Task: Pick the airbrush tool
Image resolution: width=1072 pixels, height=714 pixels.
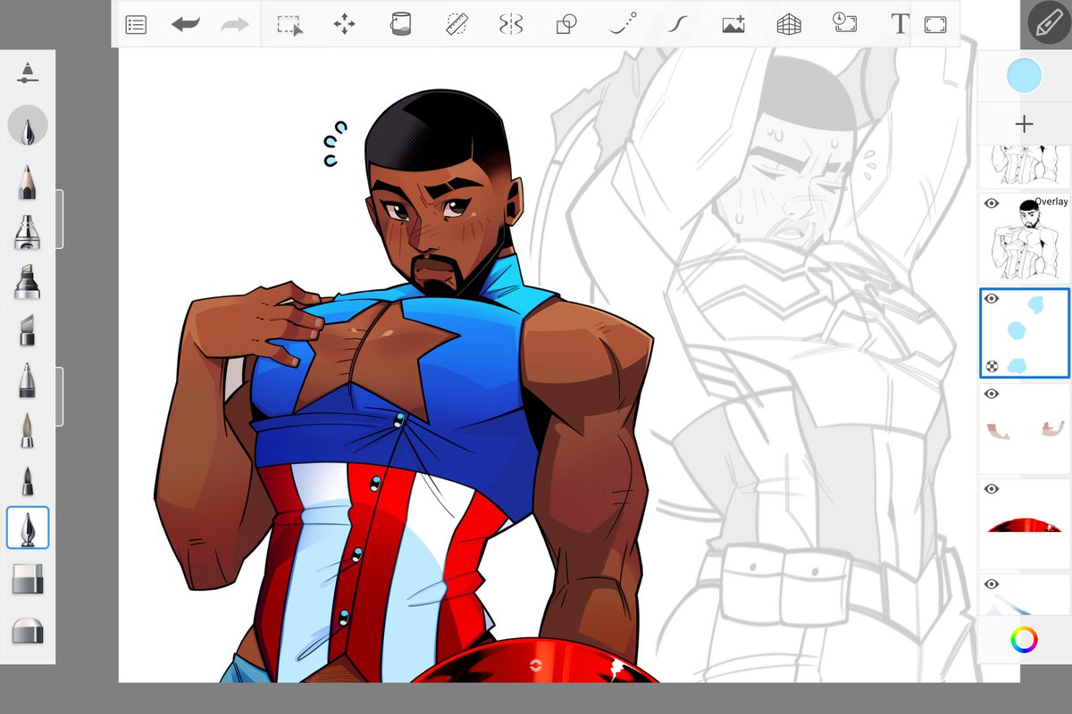Action: [28, 232]
